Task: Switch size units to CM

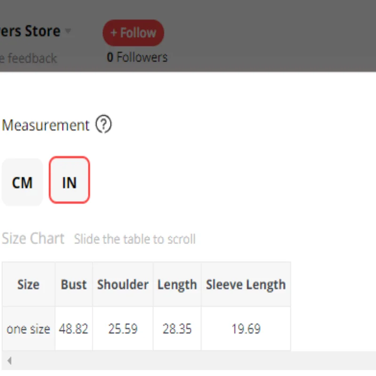Action: coord(22,182)
